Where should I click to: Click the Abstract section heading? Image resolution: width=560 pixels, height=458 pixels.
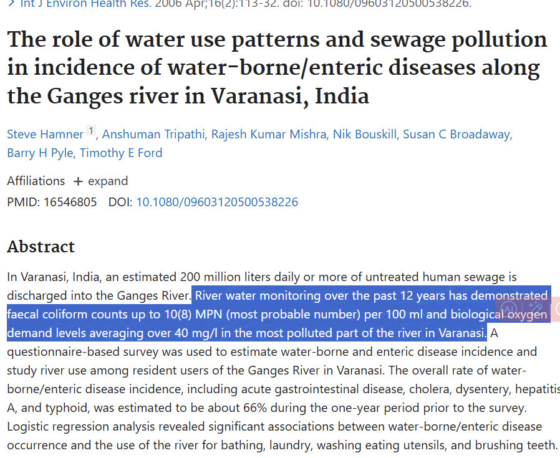click(41, 247)
